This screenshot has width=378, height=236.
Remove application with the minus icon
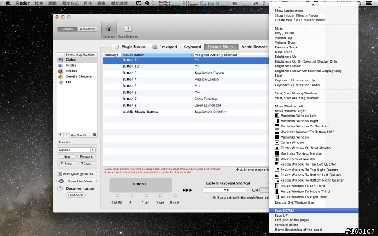point(66,135)
